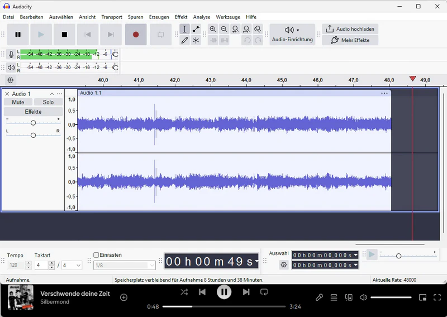Select the Envelope tool
Viewport: 447px width, 317px height.
[x=196, y=29]
